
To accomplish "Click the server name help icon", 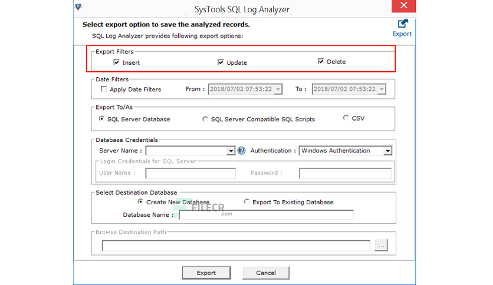I will [241, 151].
